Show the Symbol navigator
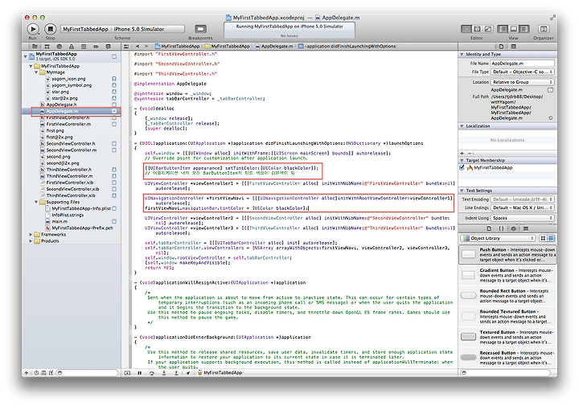 pos(47,47)
